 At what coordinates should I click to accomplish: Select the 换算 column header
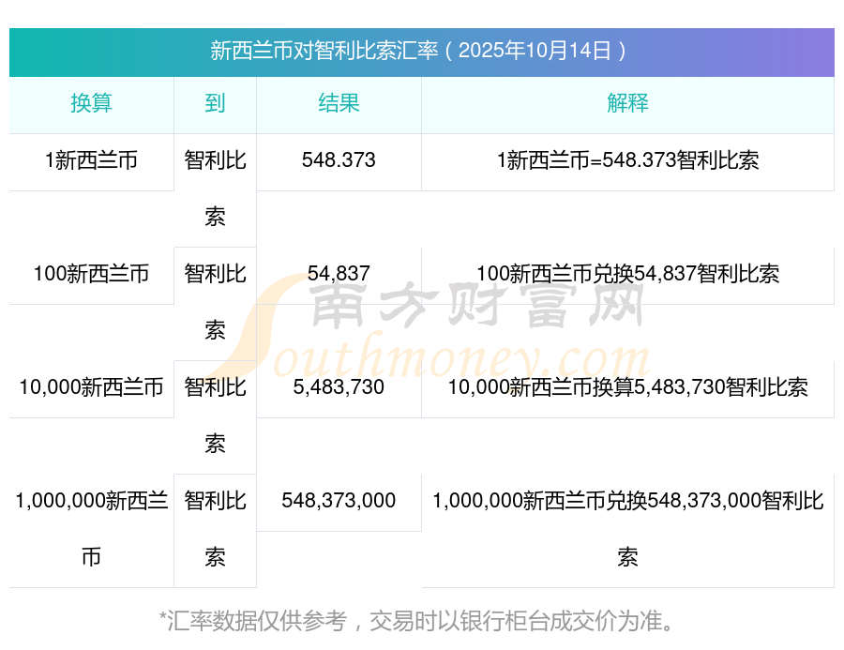click(x=91, y=104)
